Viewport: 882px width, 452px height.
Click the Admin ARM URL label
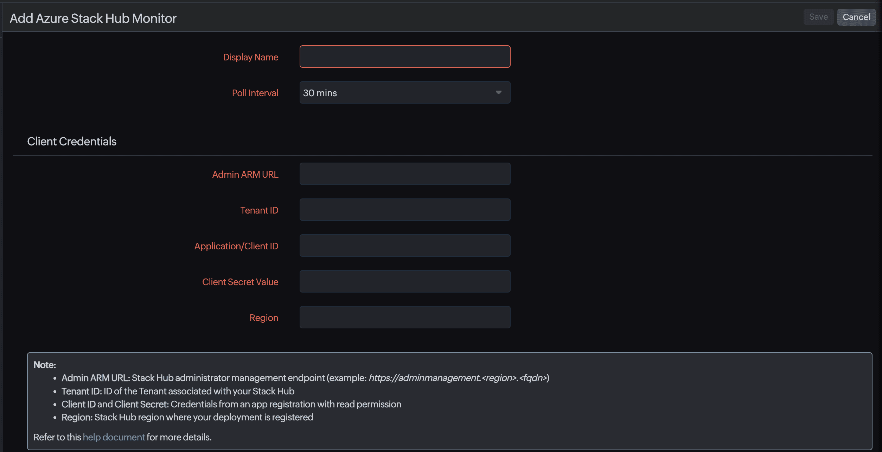click(x=245, y=175)
